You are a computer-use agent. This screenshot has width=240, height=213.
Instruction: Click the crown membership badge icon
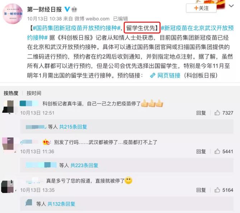click(74, 9)
